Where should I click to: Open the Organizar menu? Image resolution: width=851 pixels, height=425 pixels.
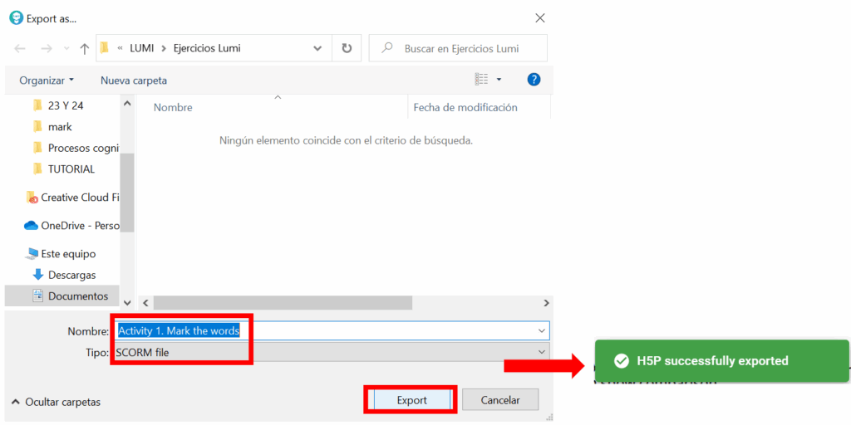click(x=47, y=81)
